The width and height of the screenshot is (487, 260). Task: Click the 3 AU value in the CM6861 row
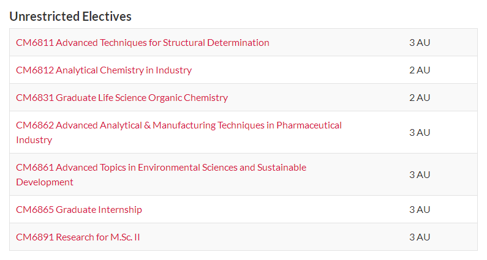coord(420,175)
